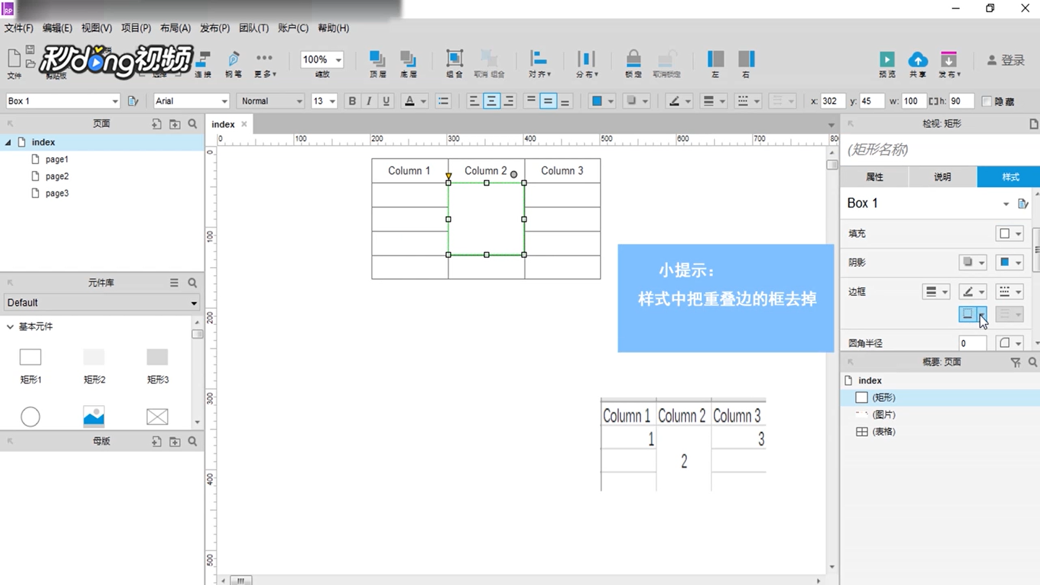Close the index canvas tab
The width and height of the screenshot is (1040, 585).
tap(244, 124)
